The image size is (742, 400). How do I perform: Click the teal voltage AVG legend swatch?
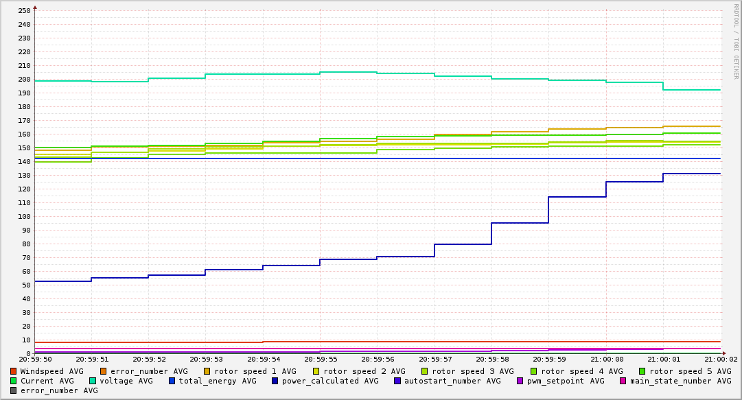coord(93,381)
